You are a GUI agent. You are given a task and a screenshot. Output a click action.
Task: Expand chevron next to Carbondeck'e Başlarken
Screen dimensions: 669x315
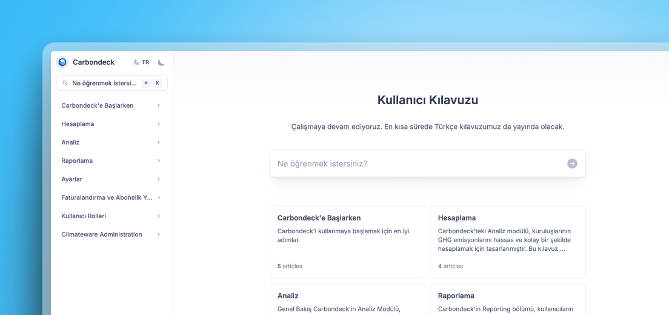click(159, 105)
